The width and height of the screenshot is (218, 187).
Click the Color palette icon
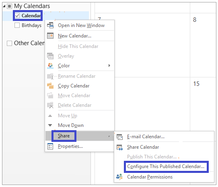pyautogui.click(x=50, y=66)
